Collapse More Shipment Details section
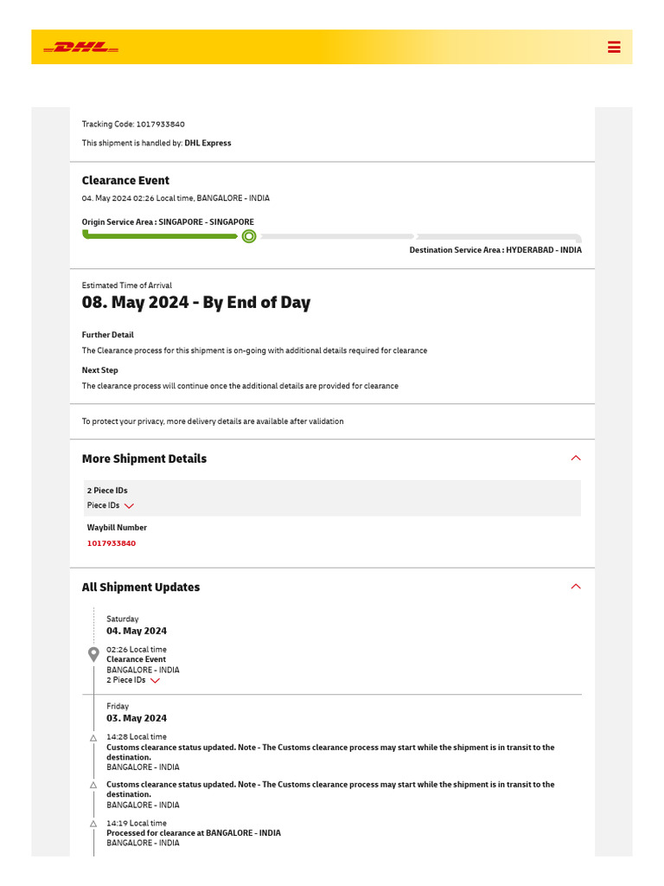Screen dimensions: 664x886 coord(576,459)
